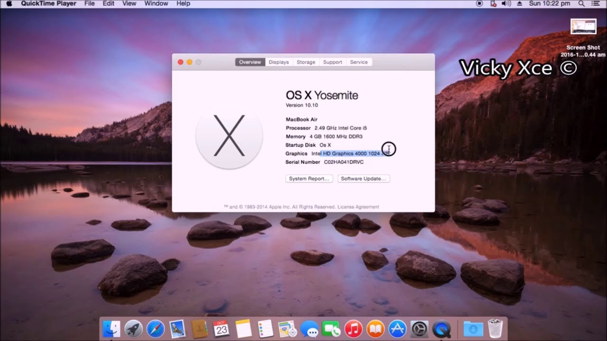The height and width of the screenshot is (341, 607).
Task: Open the App Store icon in dock
Action: [397, 329]
